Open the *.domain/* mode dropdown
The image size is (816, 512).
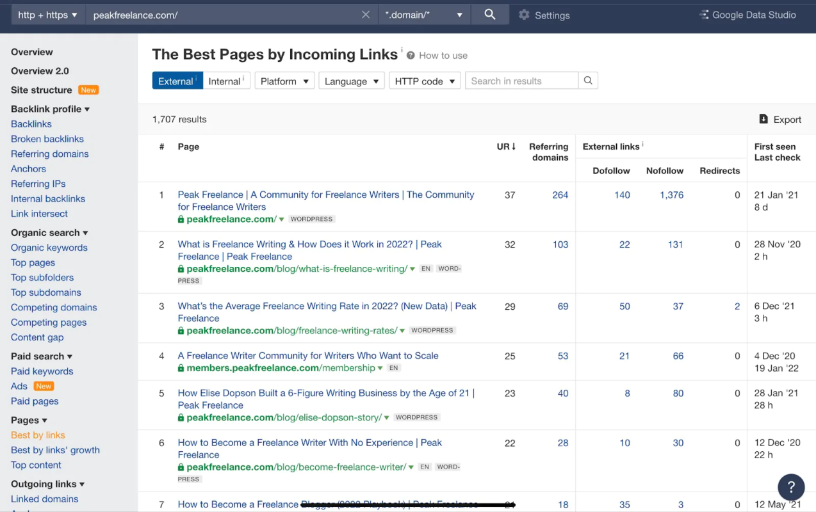pyautogui.click(x=424, y=15)
